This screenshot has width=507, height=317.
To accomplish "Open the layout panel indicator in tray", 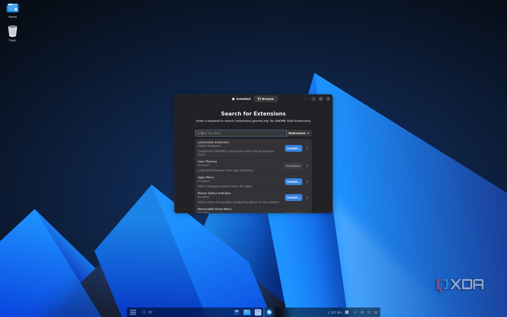I will [347, 312].
